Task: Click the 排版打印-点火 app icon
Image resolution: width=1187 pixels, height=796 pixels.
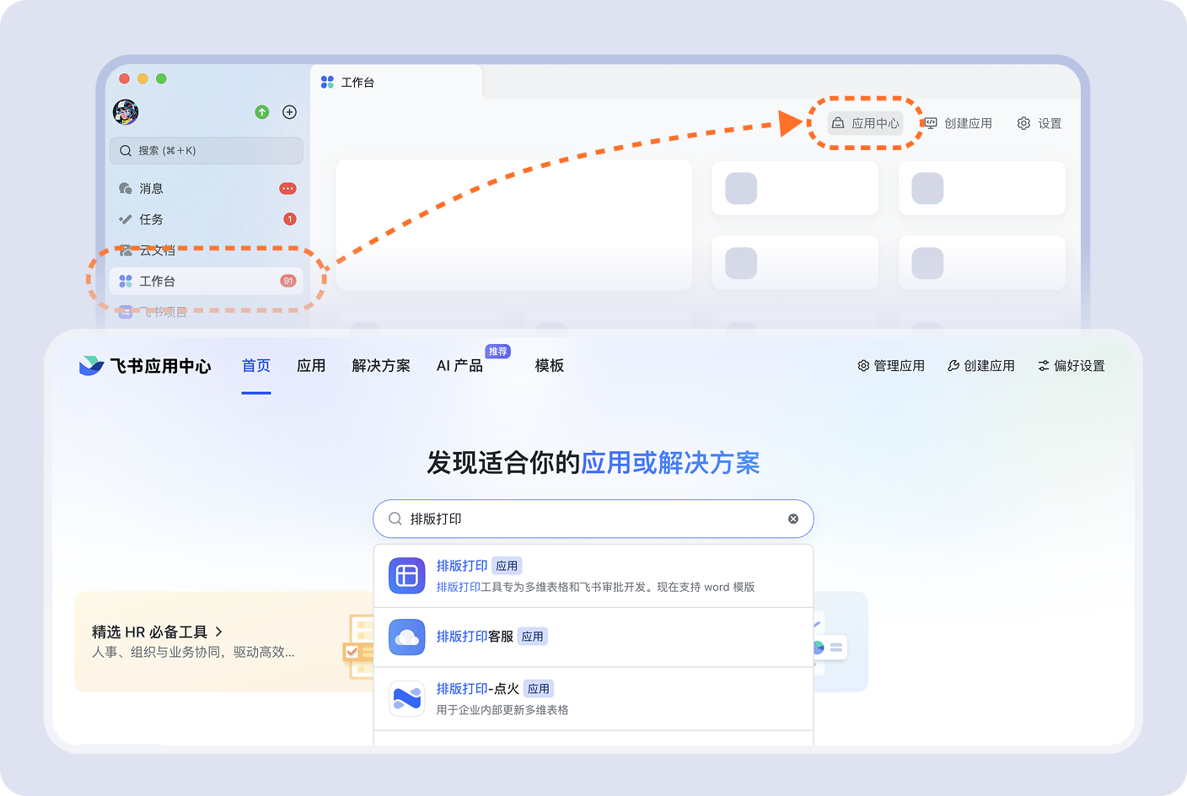Action: pyautogui.click(x=406, y=698)
